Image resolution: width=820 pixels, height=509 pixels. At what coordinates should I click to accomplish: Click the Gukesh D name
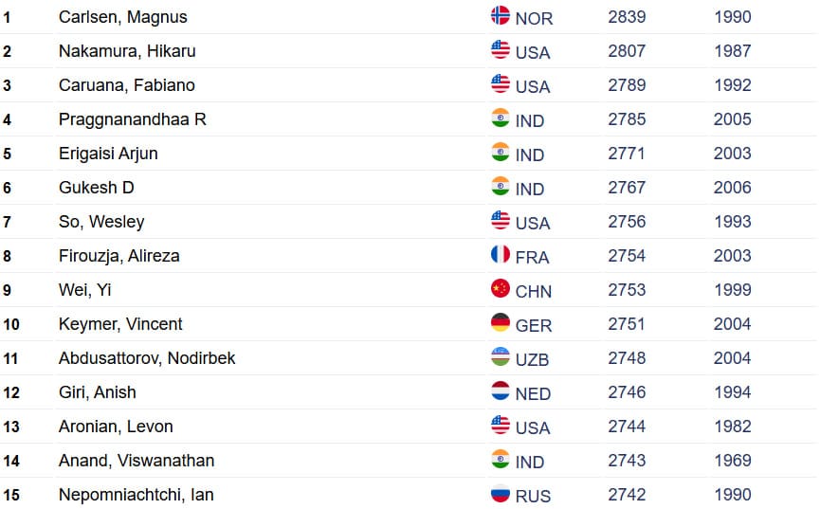coord(97,188)
